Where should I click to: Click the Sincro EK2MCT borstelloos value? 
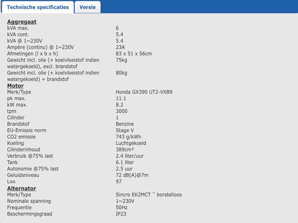point(149,194)
